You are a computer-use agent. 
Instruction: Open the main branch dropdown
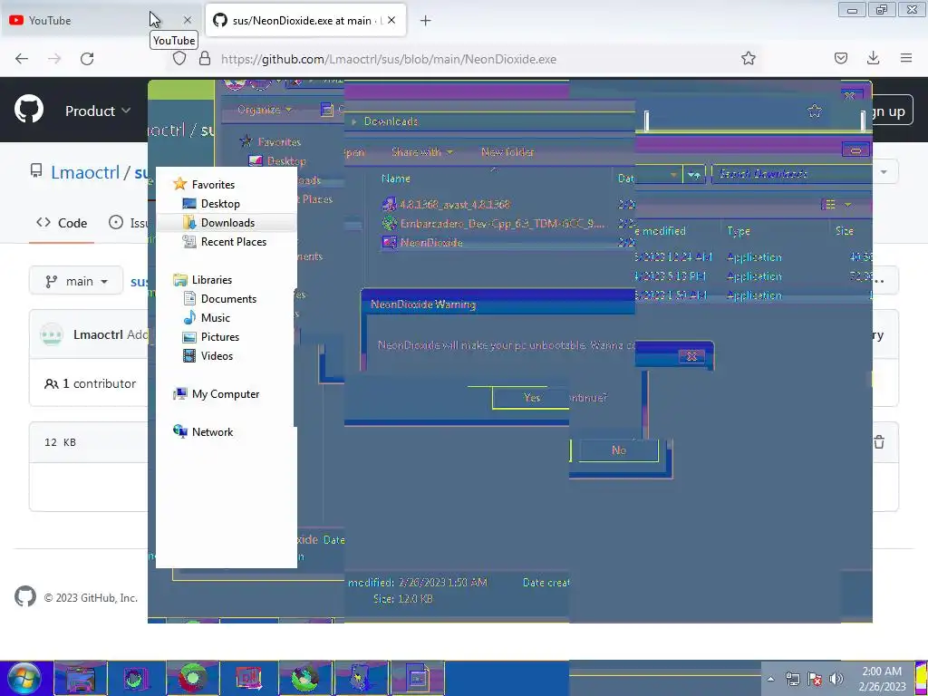pyautogui.click(x=76, y=281)
